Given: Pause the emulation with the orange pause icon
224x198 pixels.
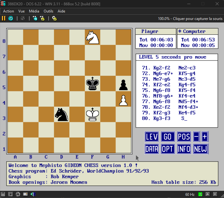Looking at the screenshot, I should 3,18.
